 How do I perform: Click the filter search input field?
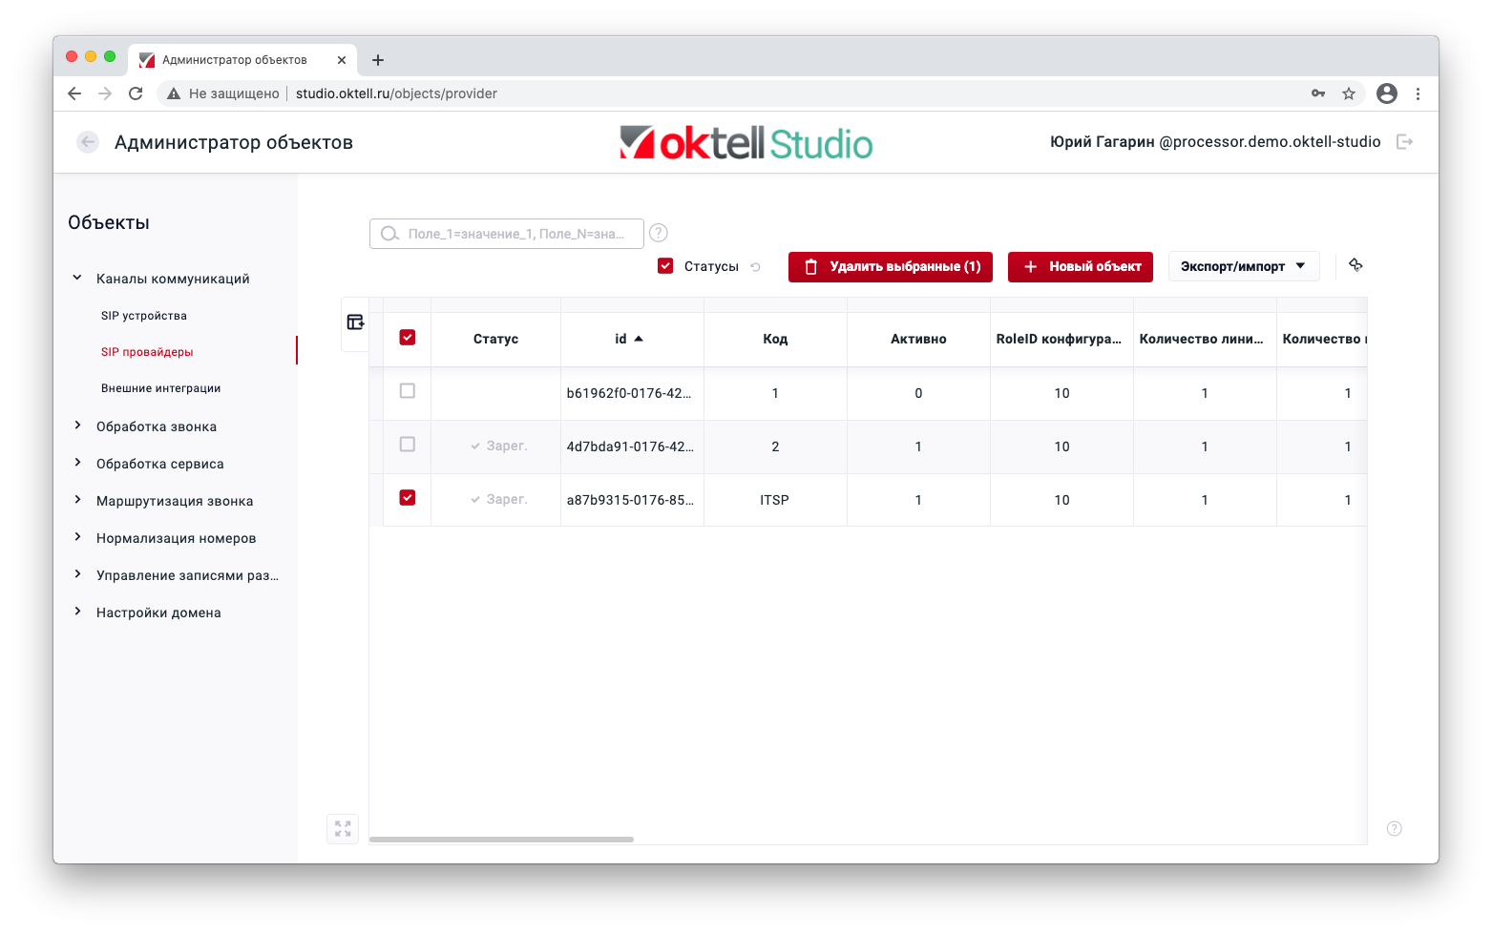point(507,234)
